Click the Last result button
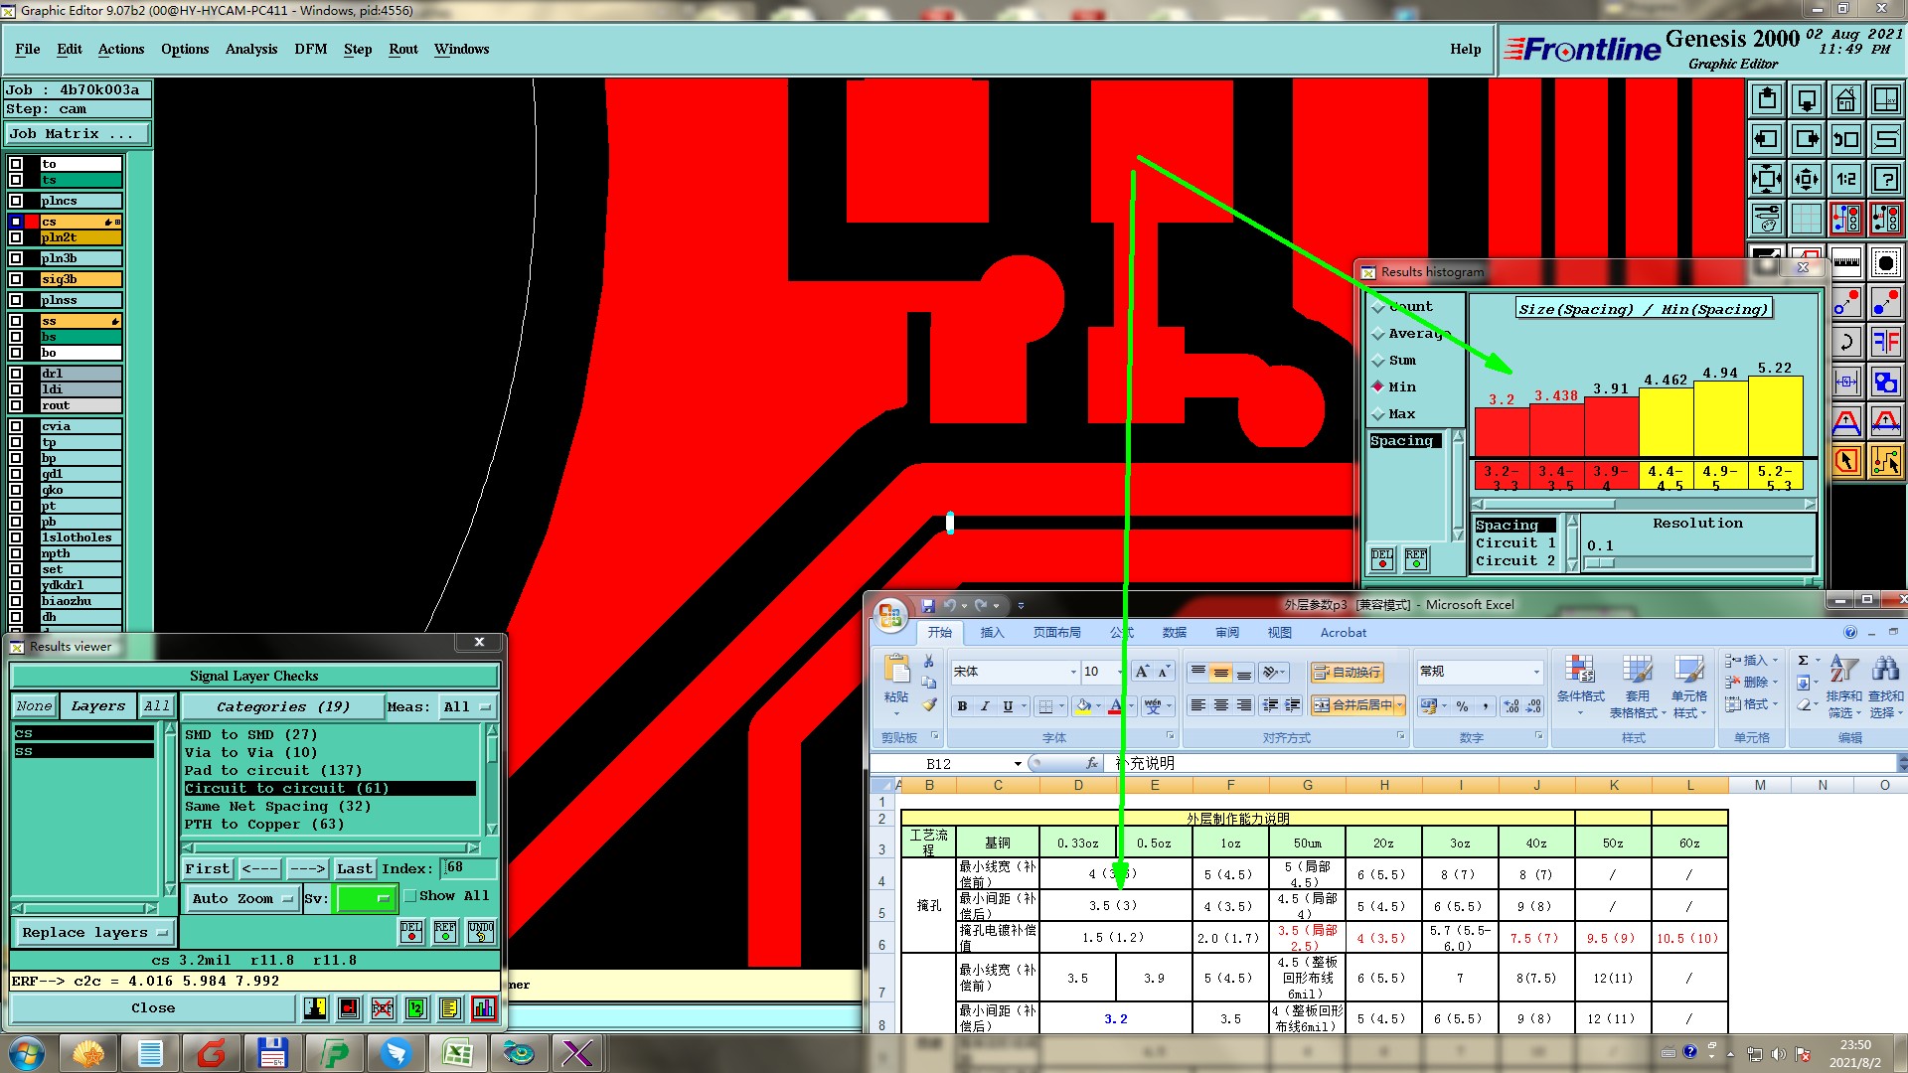The height and width of the screenshot is (1073, 1908). tap(354, 868)
